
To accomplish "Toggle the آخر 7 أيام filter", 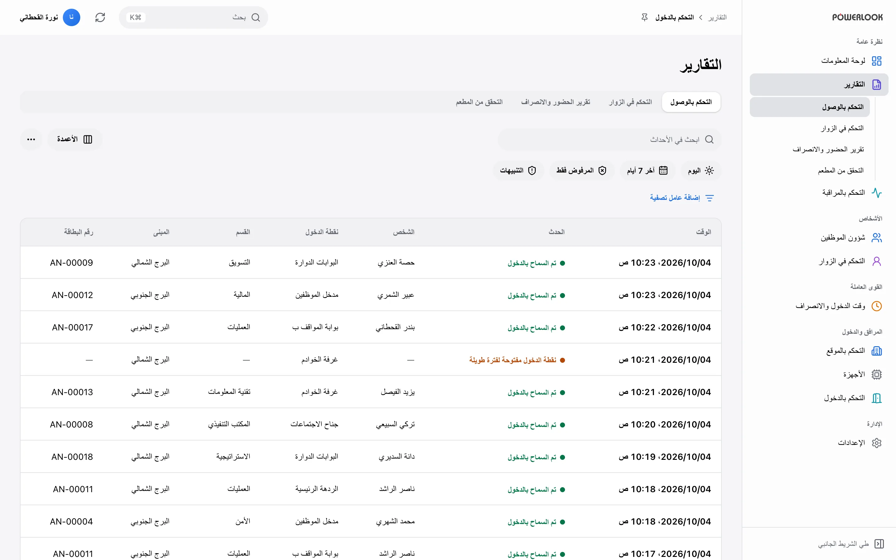I will point(647,170).
